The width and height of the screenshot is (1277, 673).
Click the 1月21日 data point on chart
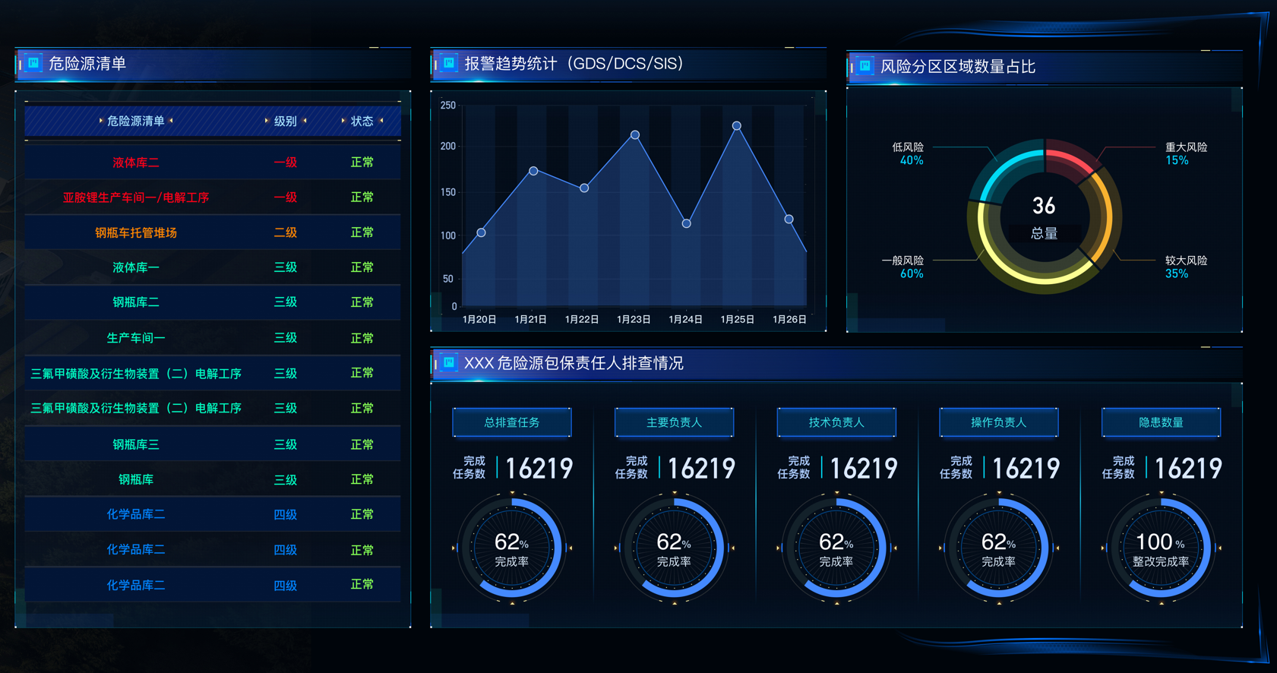(533, 171)
